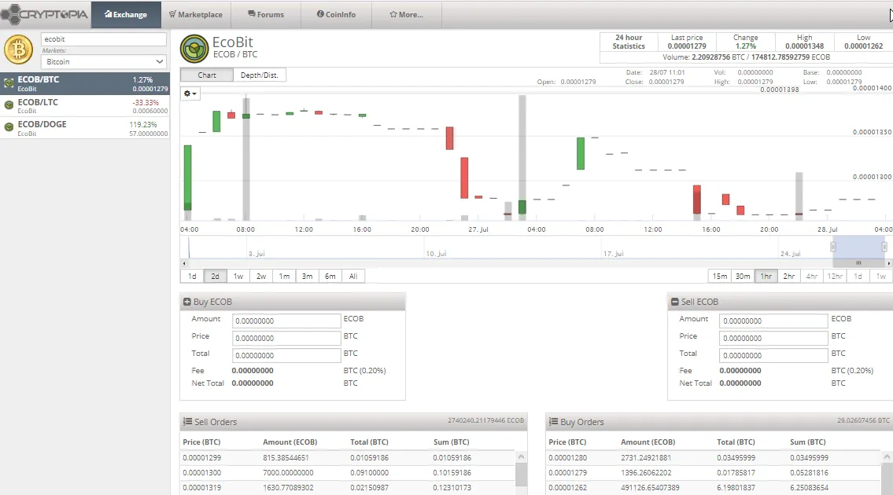Select buy order priced 0.00001280
Screen dimensions: 893x495
click(x=713, y=457)
